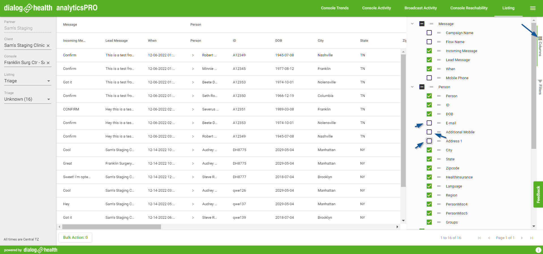Image resolution: width=543 pixels, height=254 pixels.
Task: Open the Triage dropdown showing Unknown (16)
Action: [27, 100]
